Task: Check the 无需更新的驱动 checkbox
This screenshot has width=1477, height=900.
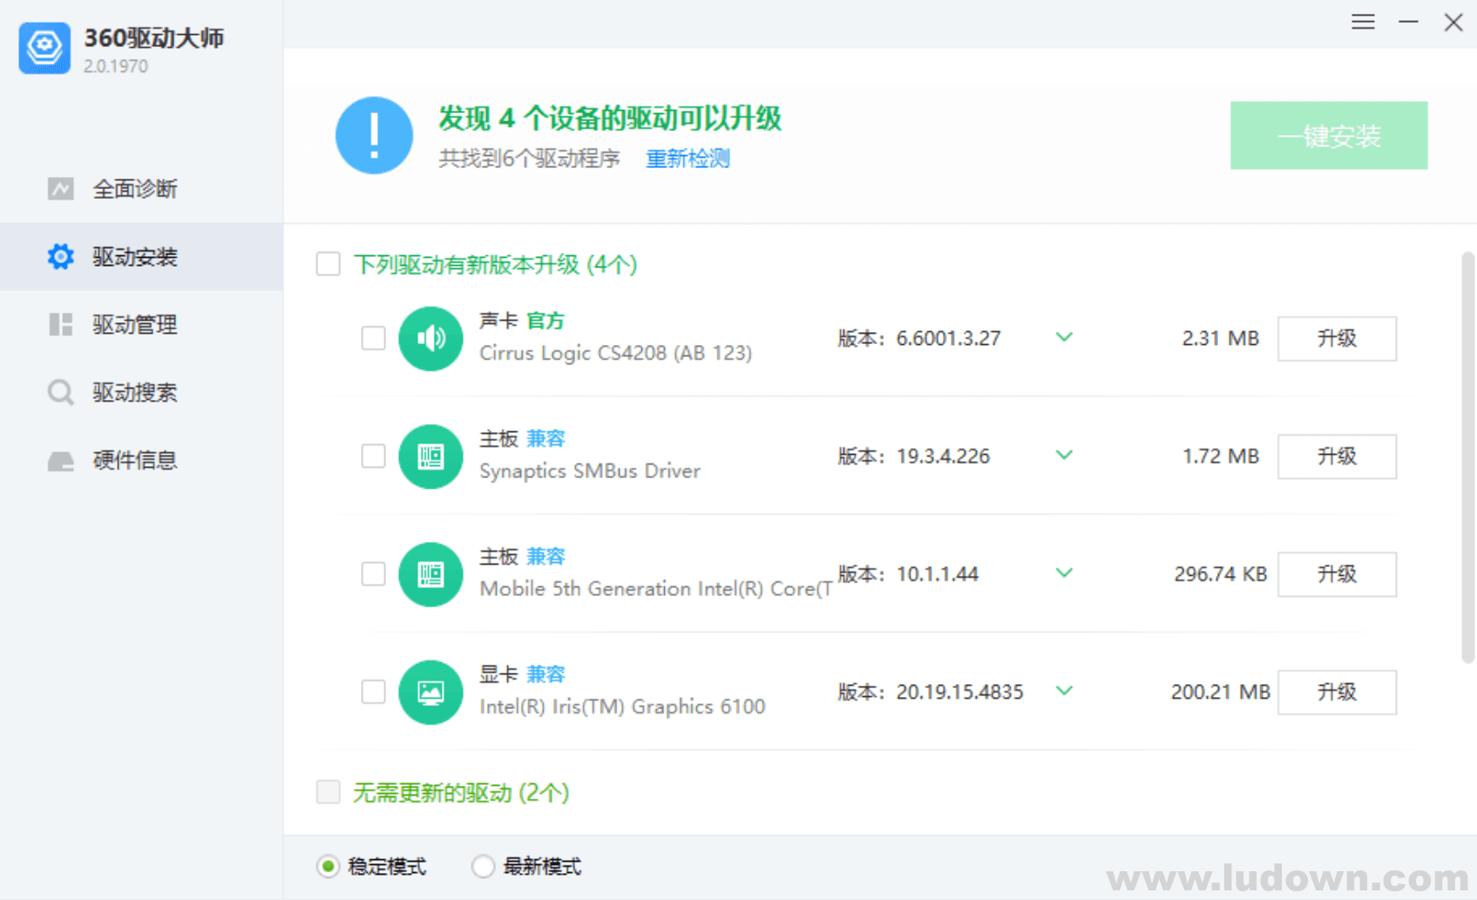Action: click(x=329, y=791)
